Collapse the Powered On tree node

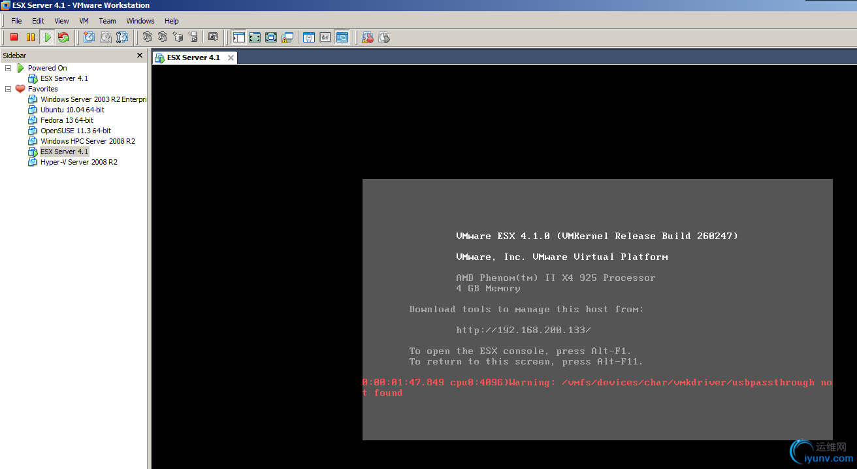pos(8,68)
